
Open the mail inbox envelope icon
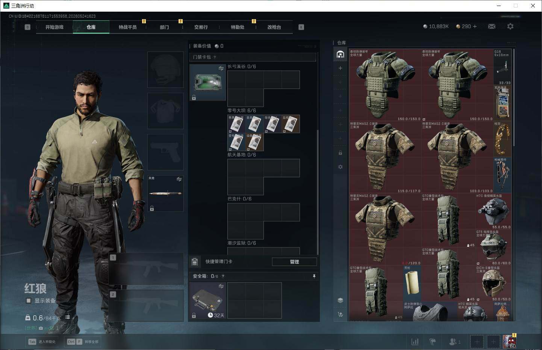pos(491,26)
